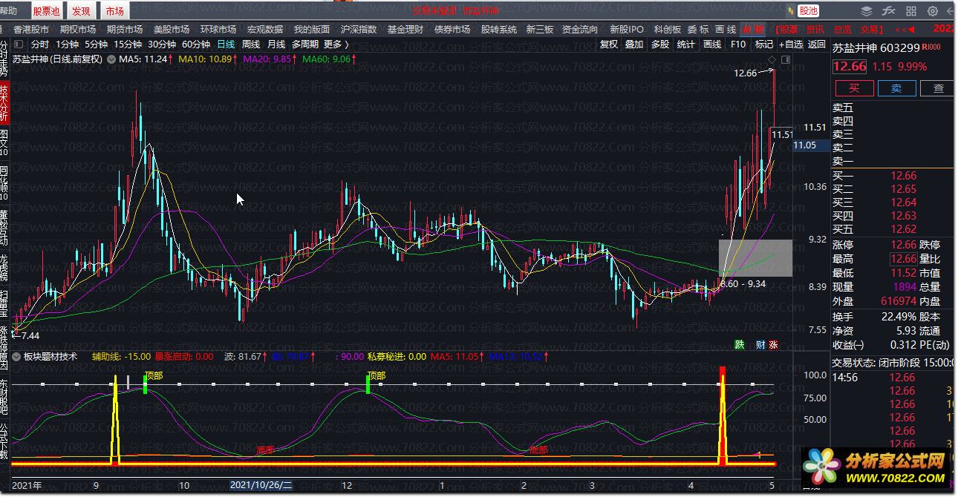Click the red 买 buy button
This screenshot has width=958, height=497.
(x=854, y=88)
